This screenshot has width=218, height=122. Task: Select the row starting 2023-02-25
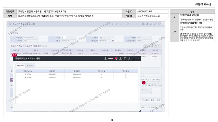(77, 78)
